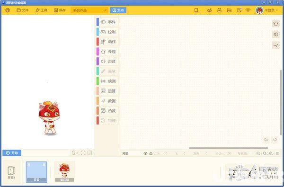Open the 文件 (File) menu
284x187 pixels.
(22, 10)
